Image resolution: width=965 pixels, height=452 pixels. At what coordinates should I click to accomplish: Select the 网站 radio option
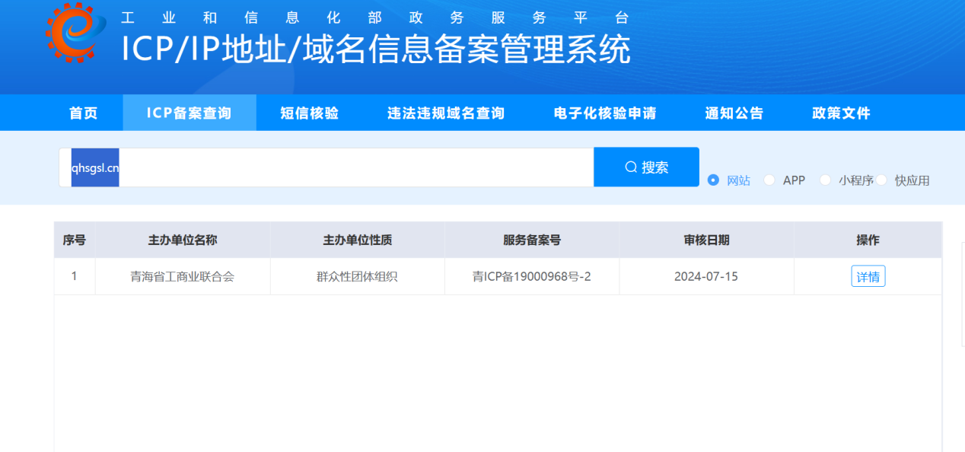(729, 180)
